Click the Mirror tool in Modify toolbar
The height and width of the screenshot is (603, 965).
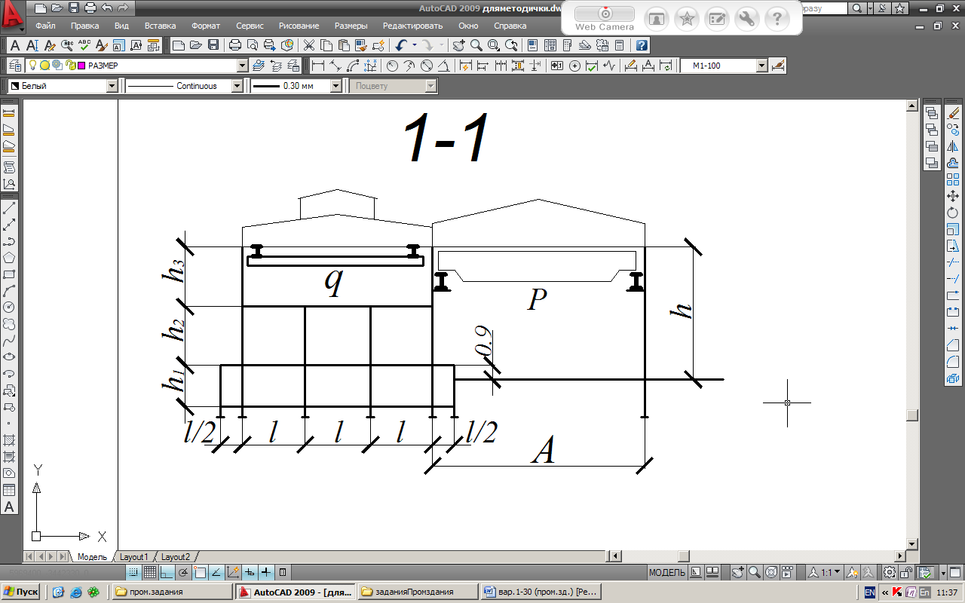point(952,146)
